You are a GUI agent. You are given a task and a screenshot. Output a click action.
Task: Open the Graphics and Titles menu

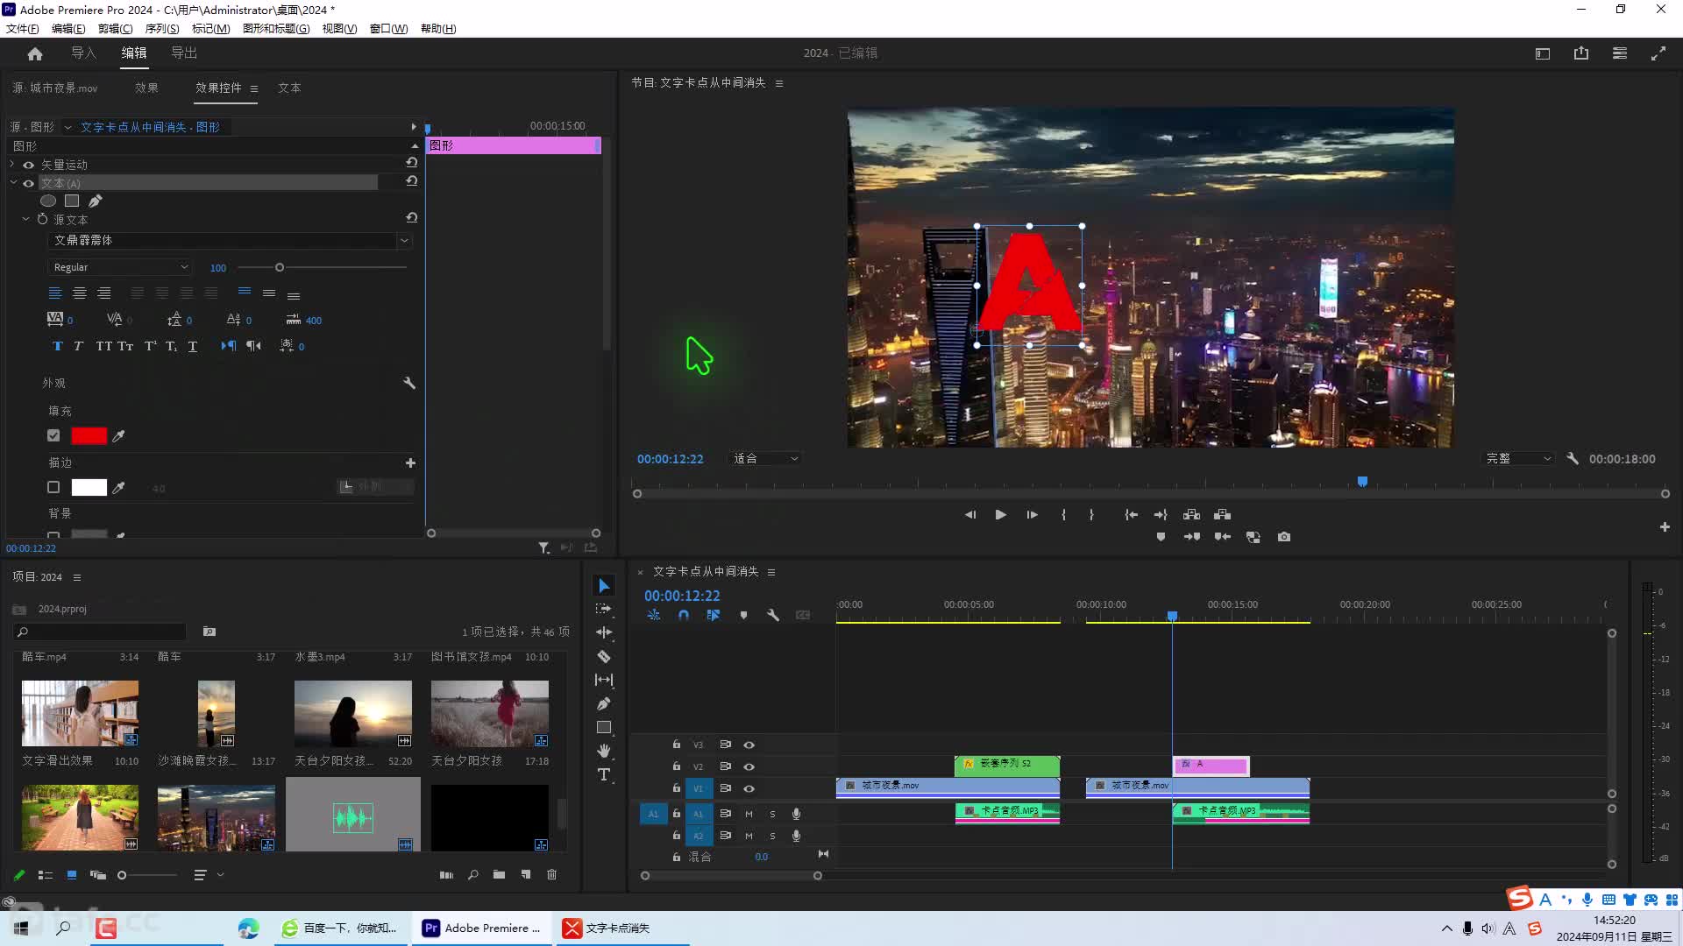tap(276, 28)
